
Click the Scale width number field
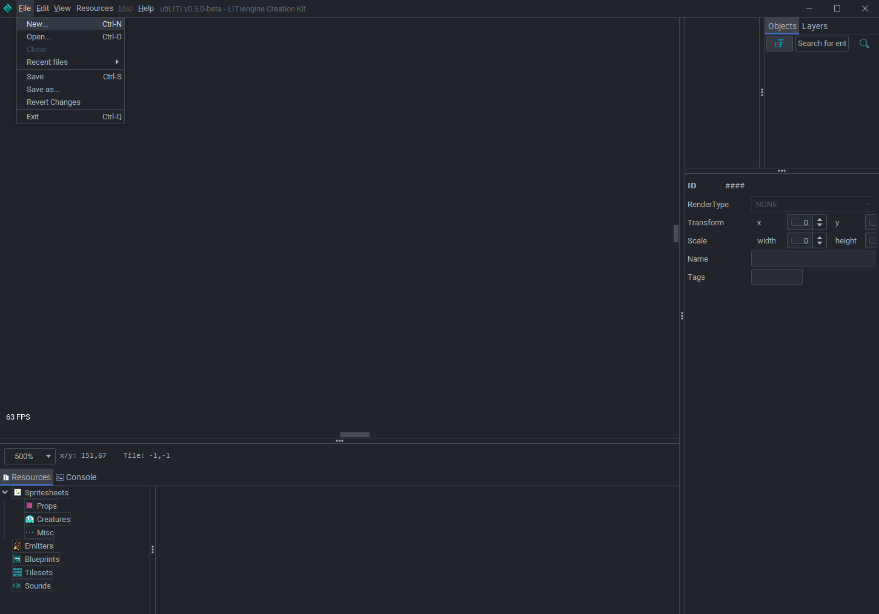(800, 240)
